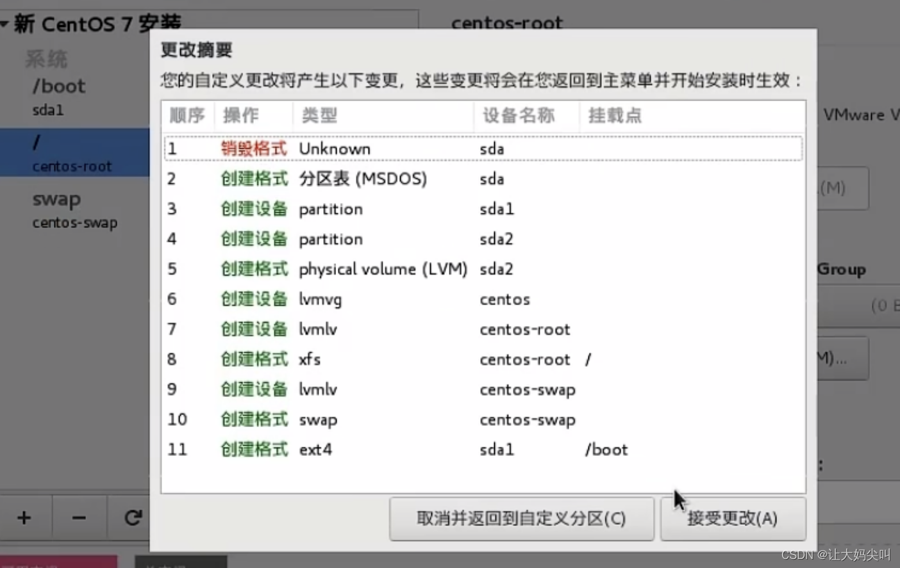Screen dimensions: 900x568
Task: Click 接受更改(A) button
Action: (733, 519)
